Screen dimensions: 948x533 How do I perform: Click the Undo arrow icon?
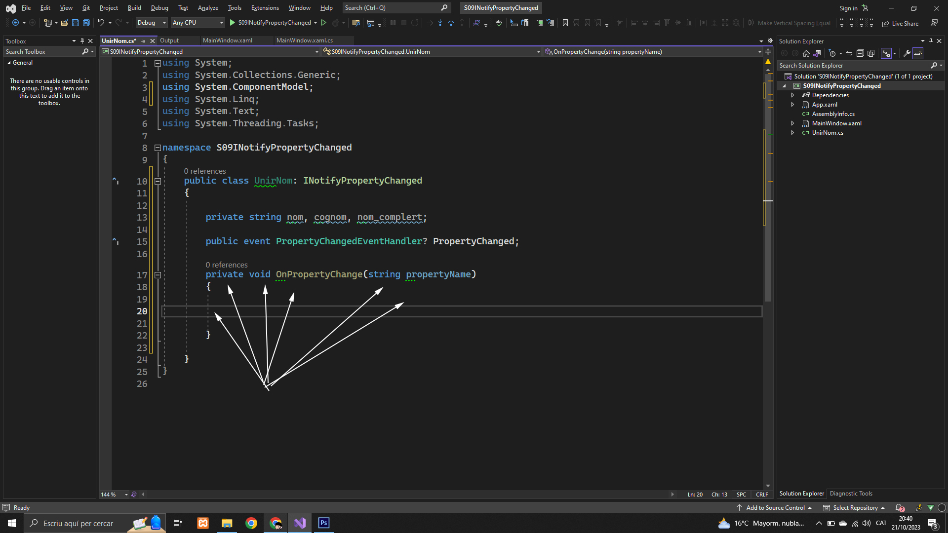[101, 23]
